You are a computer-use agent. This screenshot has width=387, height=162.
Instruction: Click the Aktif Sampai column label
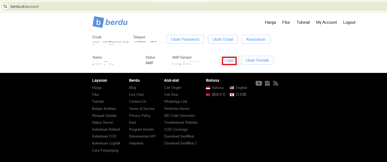pos(182,57)
